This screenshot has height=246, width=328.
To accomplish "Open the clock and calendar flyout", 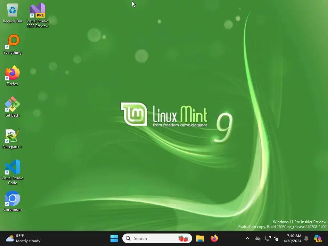I will (x=292, y=238).
